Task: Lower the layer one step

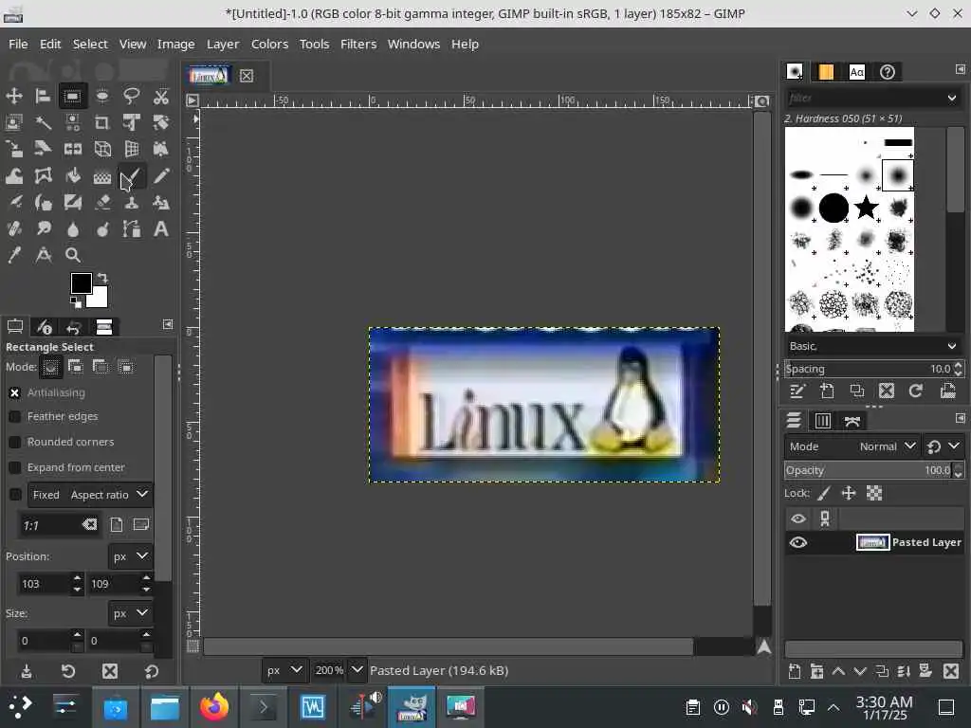Action: click(860, 671)
